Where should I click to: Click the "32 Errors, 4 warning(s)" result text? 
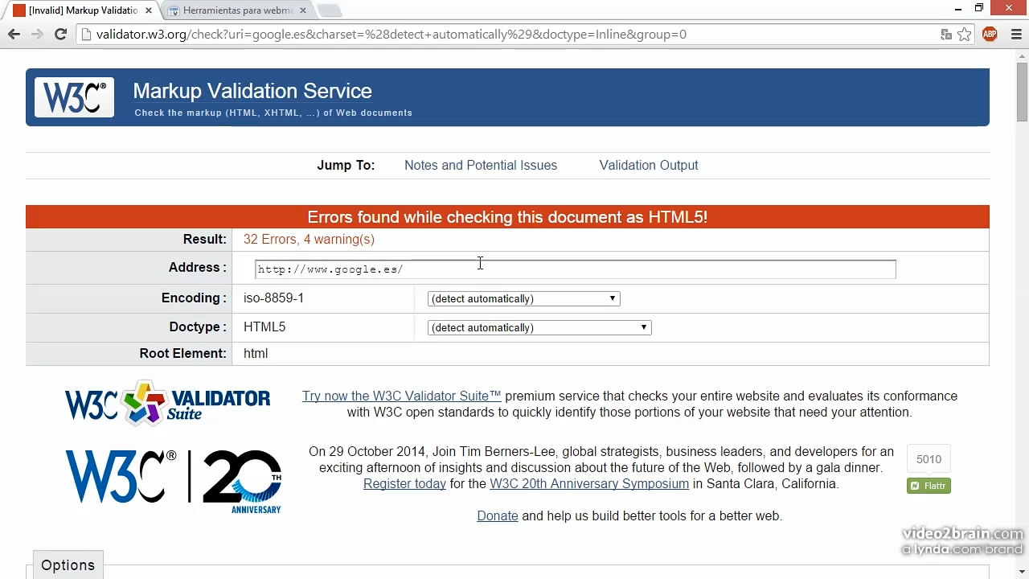click(x=309, y=239)
